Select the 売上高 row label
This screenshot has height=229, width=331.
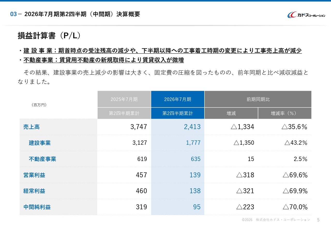(x=32, y=127)
